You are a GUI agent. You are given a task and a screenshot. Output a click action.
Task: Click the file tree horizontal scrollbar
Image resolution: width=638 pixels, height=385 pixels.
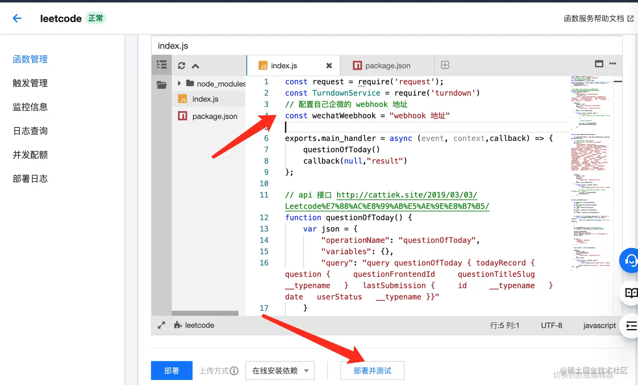click(x=205, y=313)
